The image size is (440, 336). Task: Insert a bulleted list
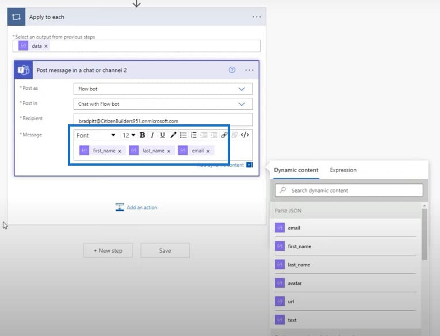(183, 135)
